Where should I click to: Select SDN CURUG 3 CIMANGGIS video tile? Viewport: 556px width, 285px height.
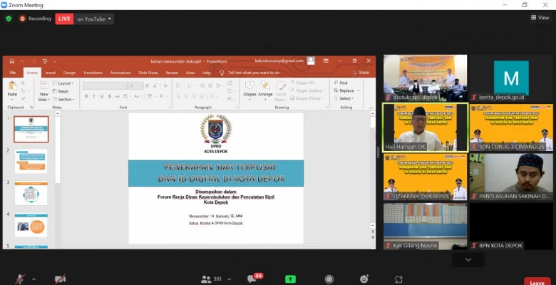coord(511,128)
